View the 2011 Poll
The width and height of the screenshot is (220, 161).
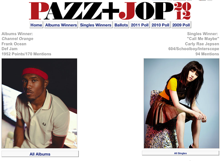(140, 25)
